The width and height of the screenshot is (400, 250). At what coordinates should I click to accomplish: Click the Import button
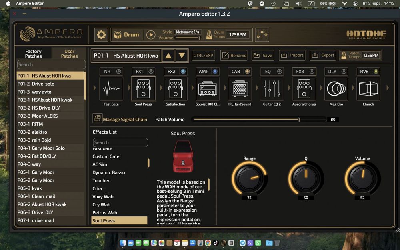292,55
